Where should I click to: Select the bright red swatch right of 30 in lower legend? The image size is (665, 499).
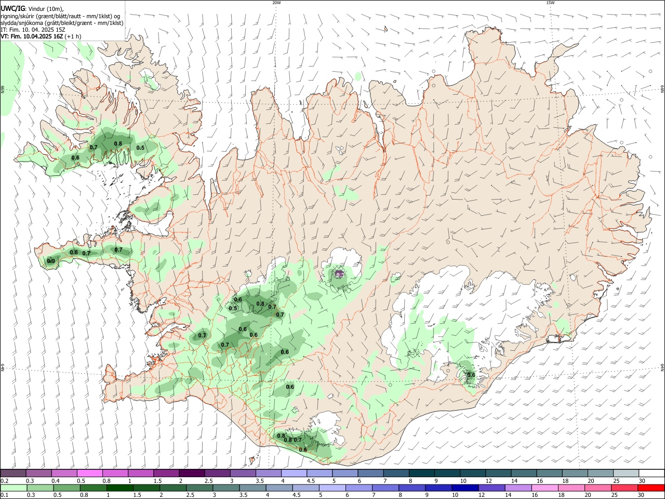[x=653, y=488]
